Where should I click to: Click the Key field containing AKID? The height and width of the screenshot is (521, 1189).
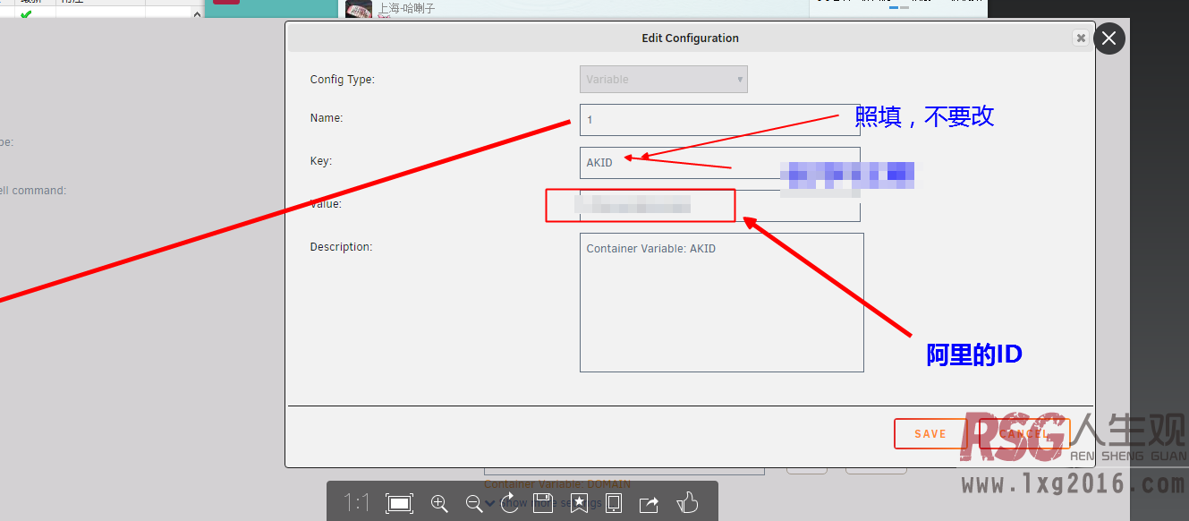click(x=720, y=163)
